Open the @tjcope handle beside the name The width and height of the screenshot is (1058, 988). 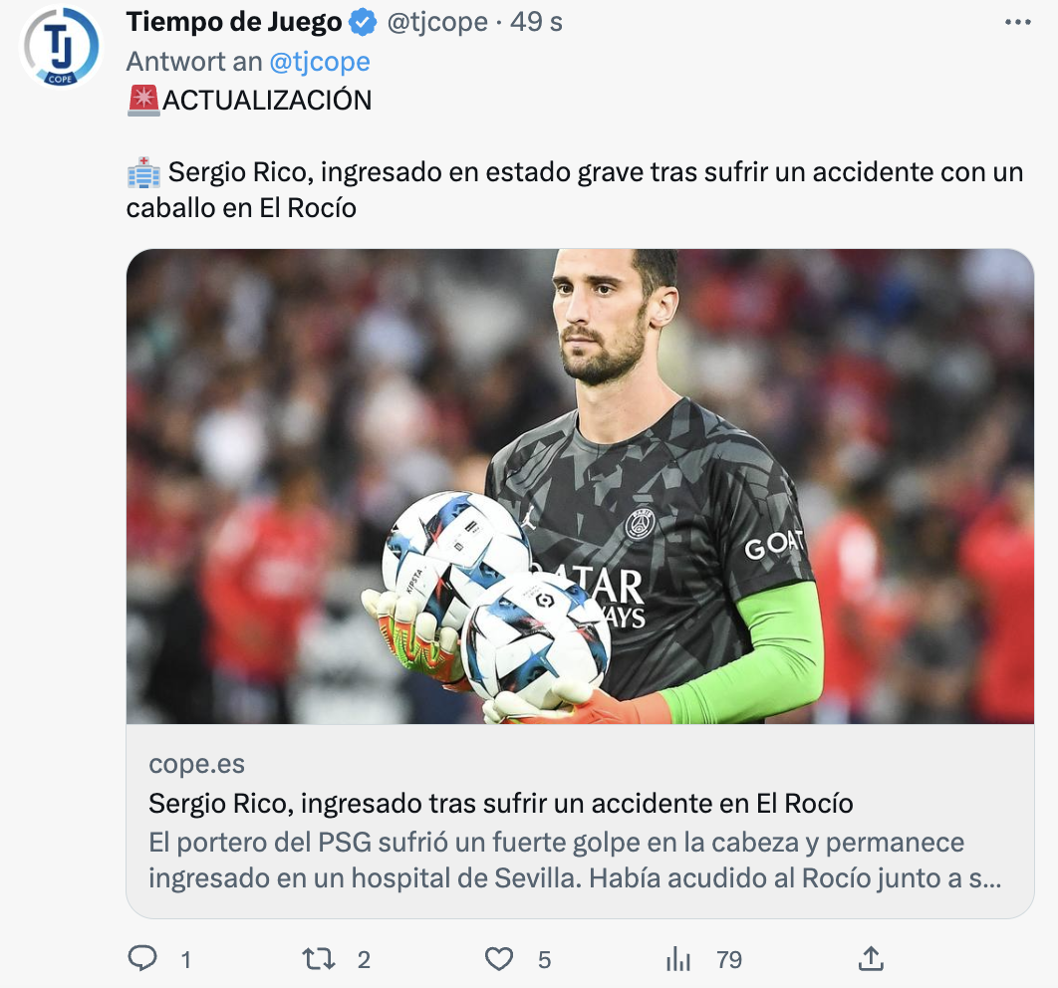tap(437, 22)
